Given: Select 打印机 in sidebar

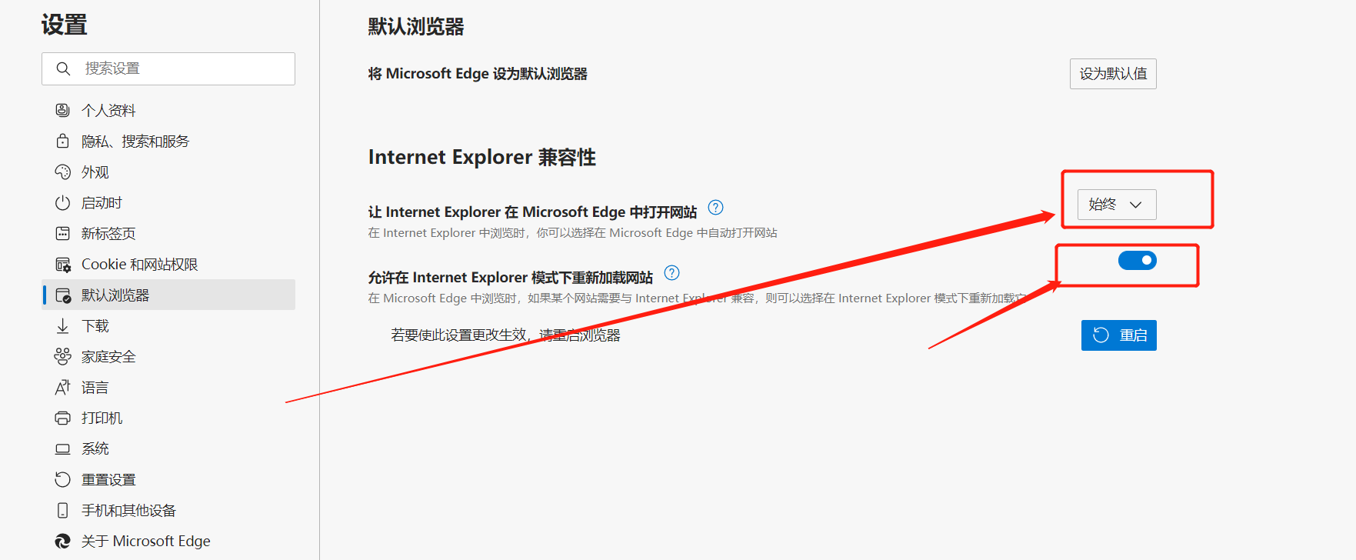Looking at the screenshot, I should pos(168,418).
